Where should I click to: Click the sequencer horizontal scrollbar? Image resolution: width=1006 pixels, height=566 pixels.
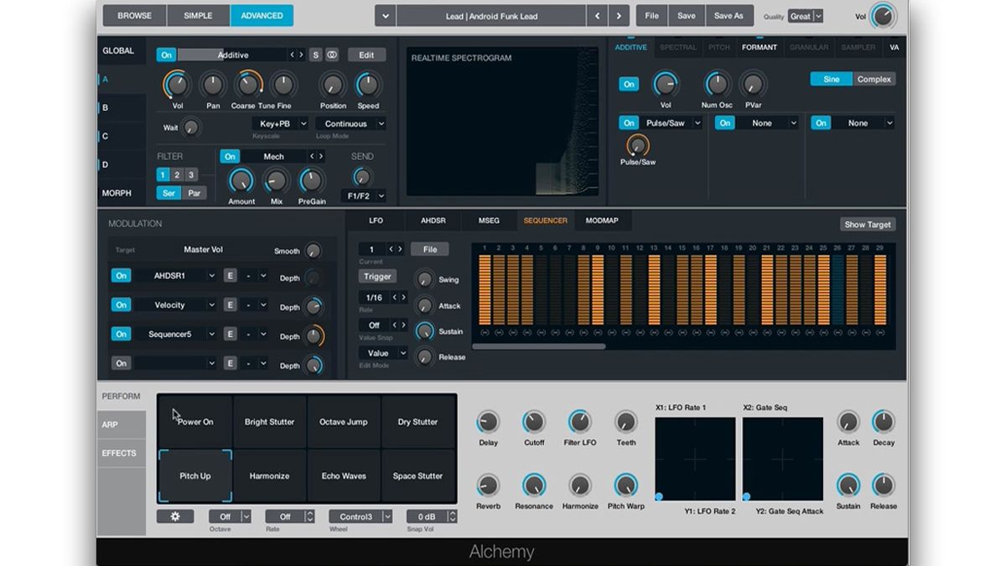coord(538,346)
